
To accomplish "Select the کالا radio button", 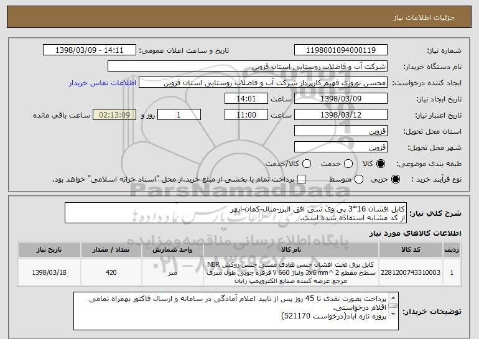I will tap(381, 164).
